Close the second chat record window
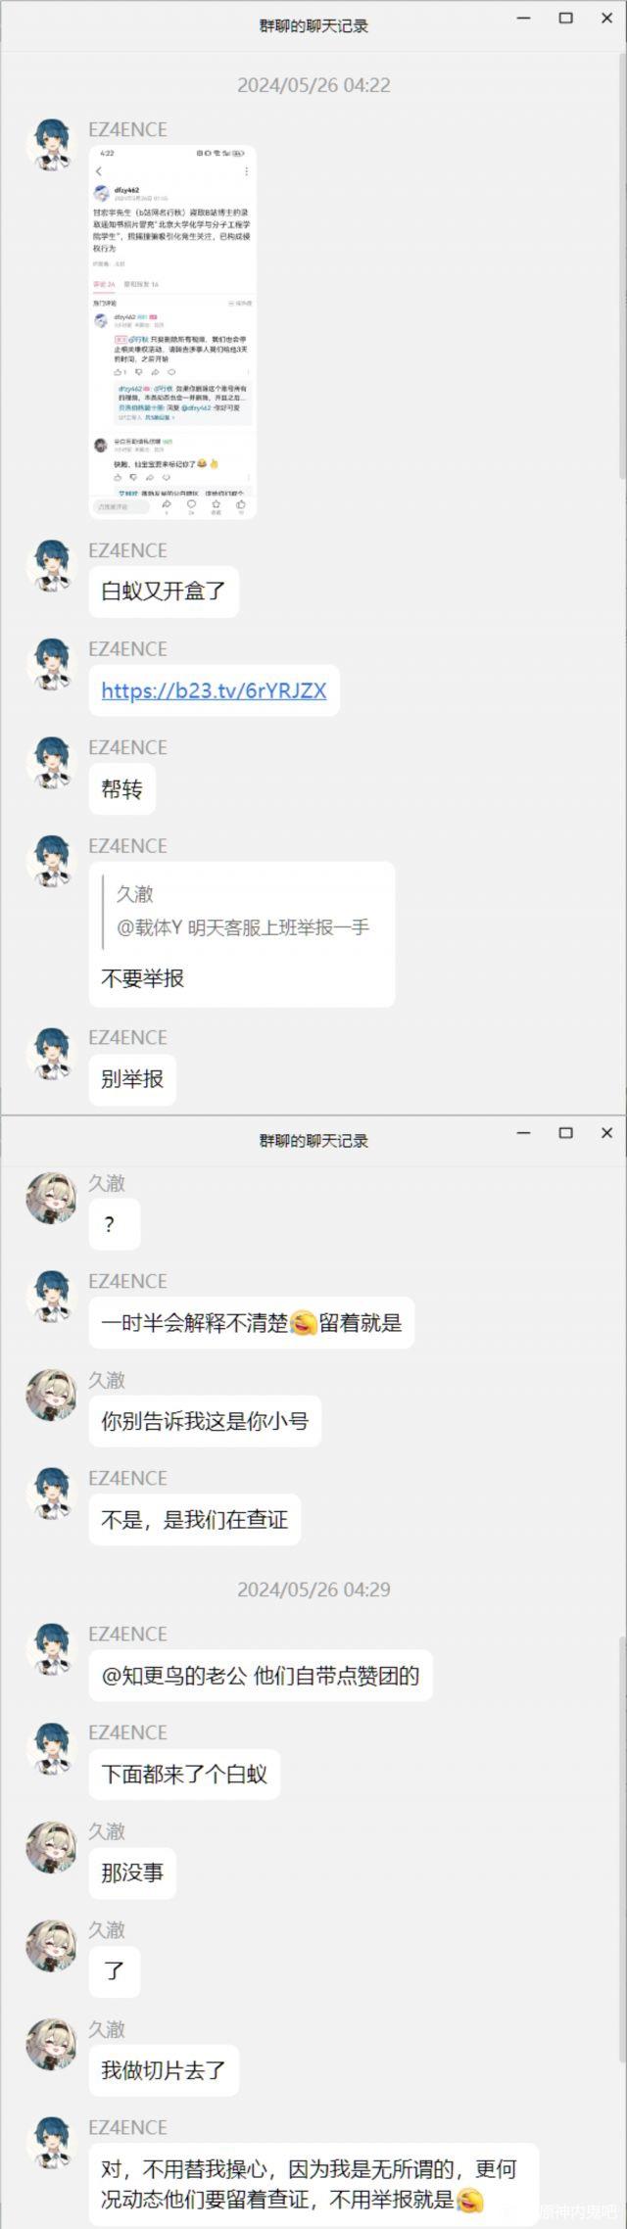This screenshot has width=627, height=2229. click(606, 1132)
